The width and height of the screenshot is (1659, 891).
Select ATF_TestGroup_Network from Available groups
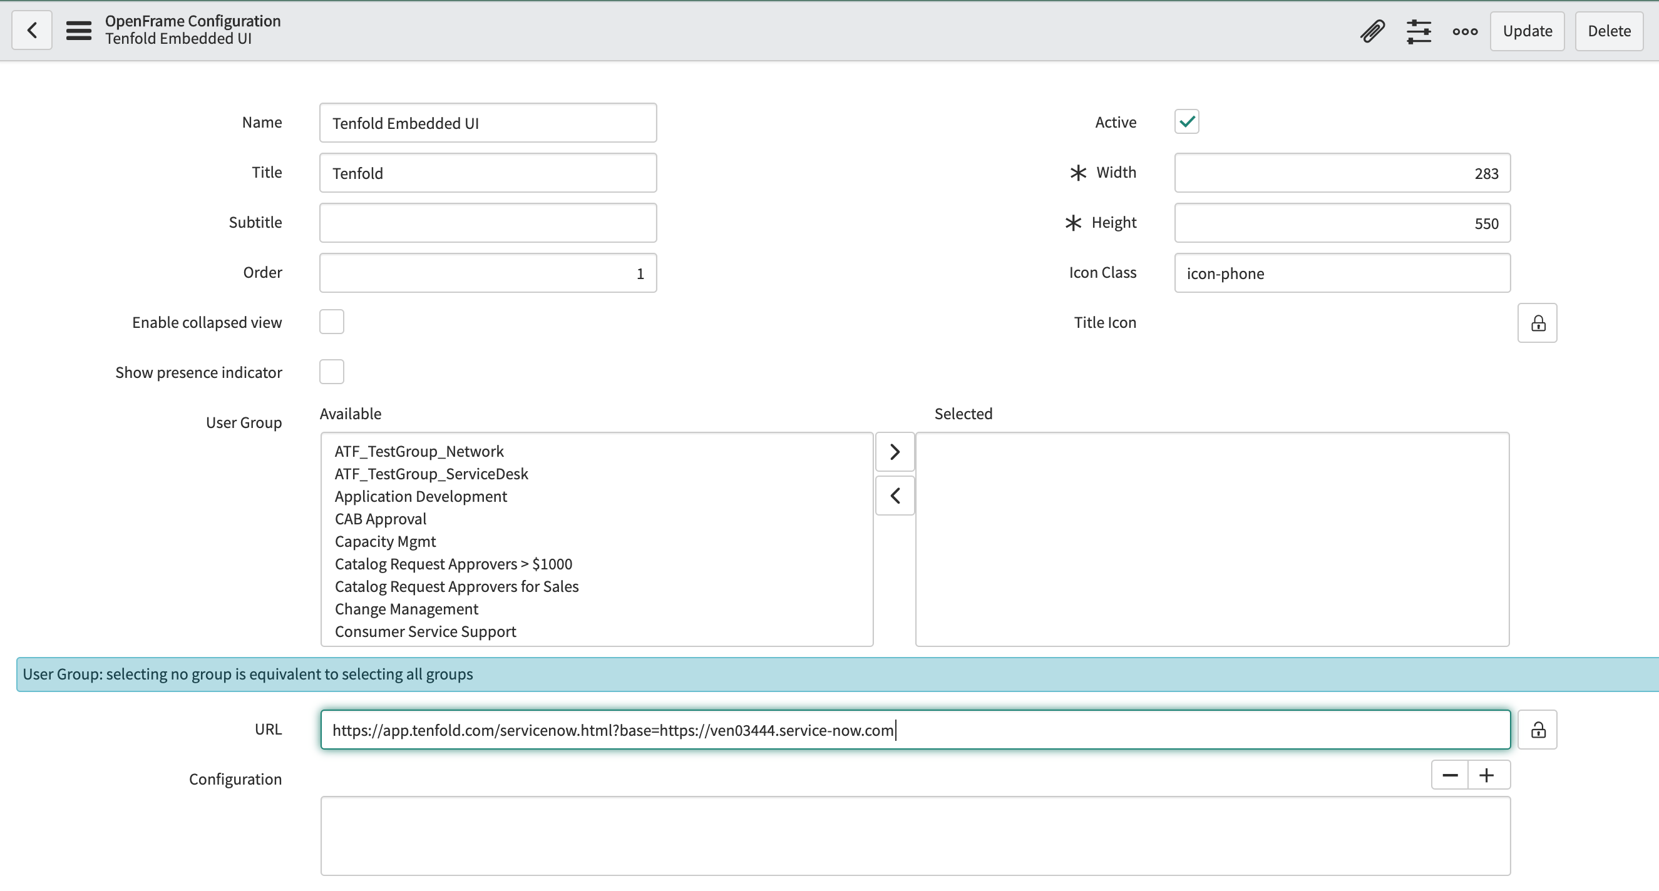click(x=419, y=451)
